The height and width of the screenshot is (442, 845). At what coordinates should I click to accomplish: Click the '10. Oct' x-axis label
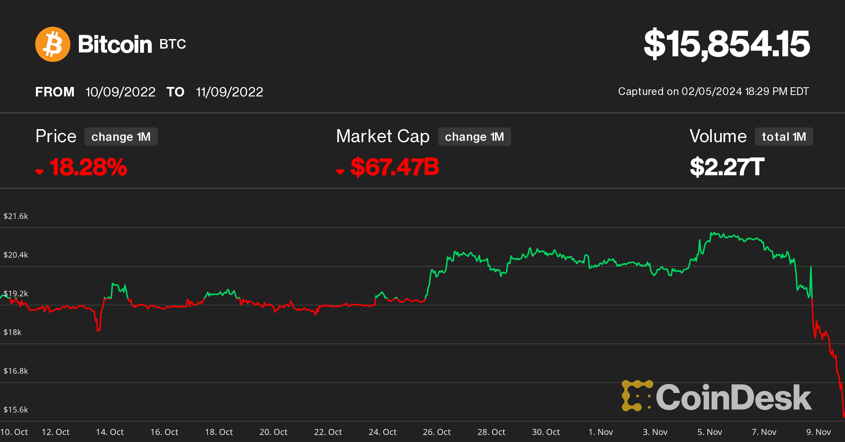(14, 432)
